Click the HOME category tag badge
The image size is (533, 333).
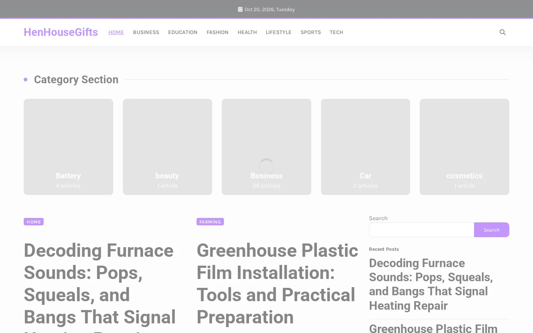click(x=34, y=222)
